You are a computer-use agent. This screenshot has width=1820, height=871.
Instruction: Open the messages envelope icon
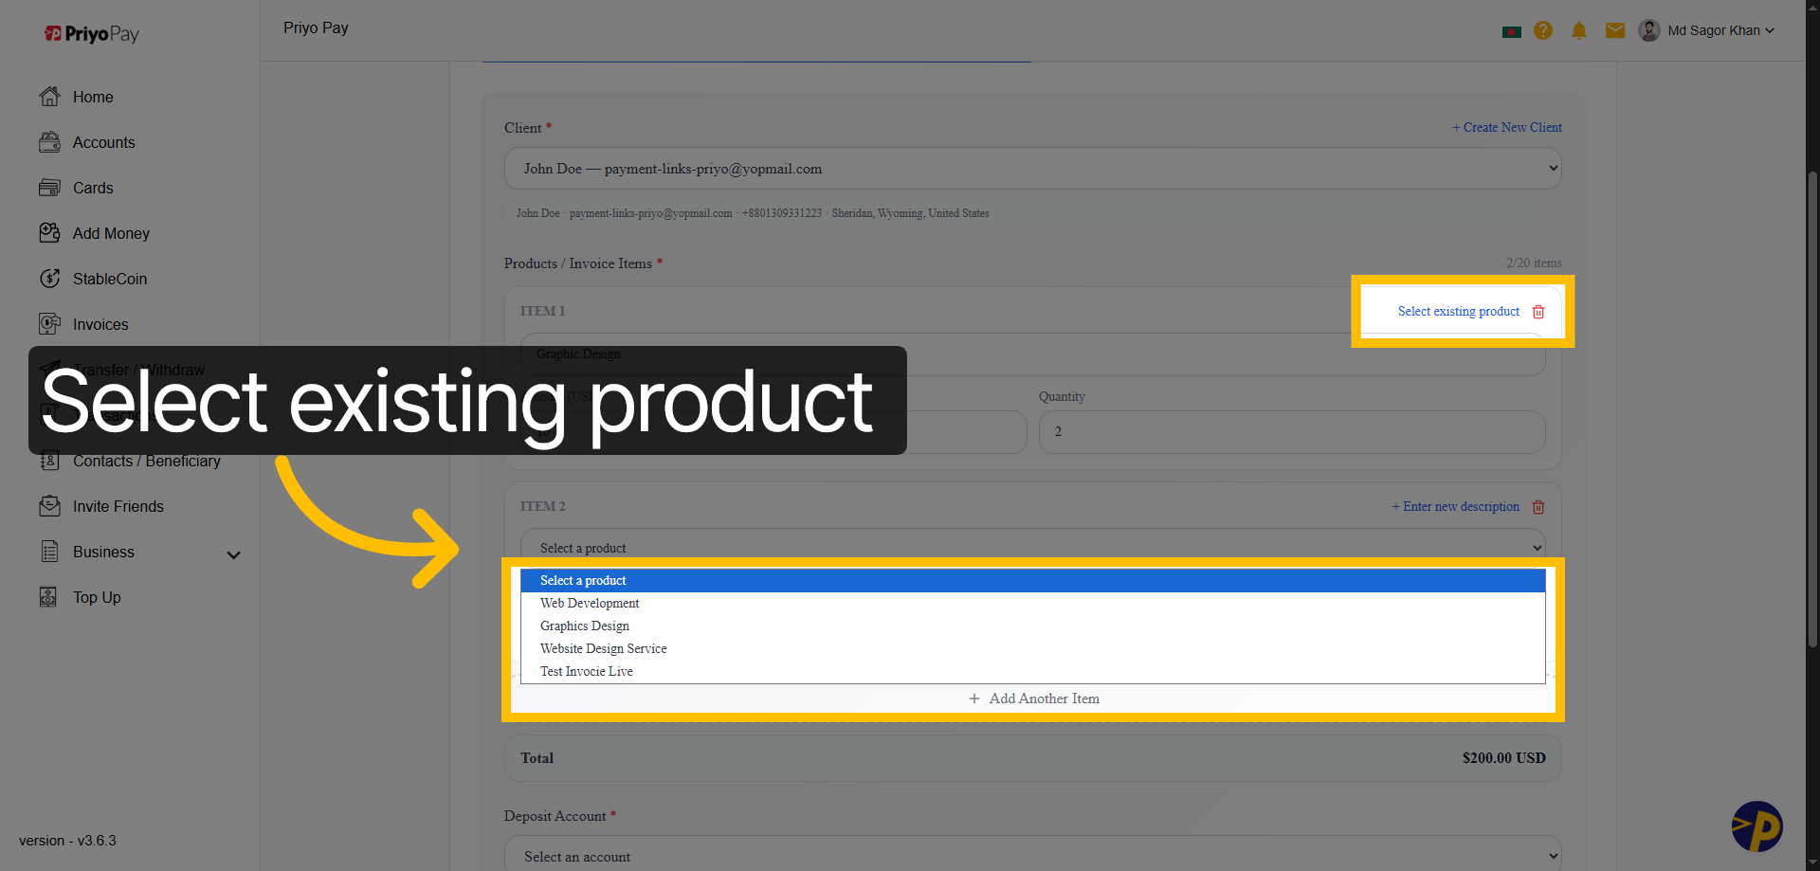[1614, 30]
